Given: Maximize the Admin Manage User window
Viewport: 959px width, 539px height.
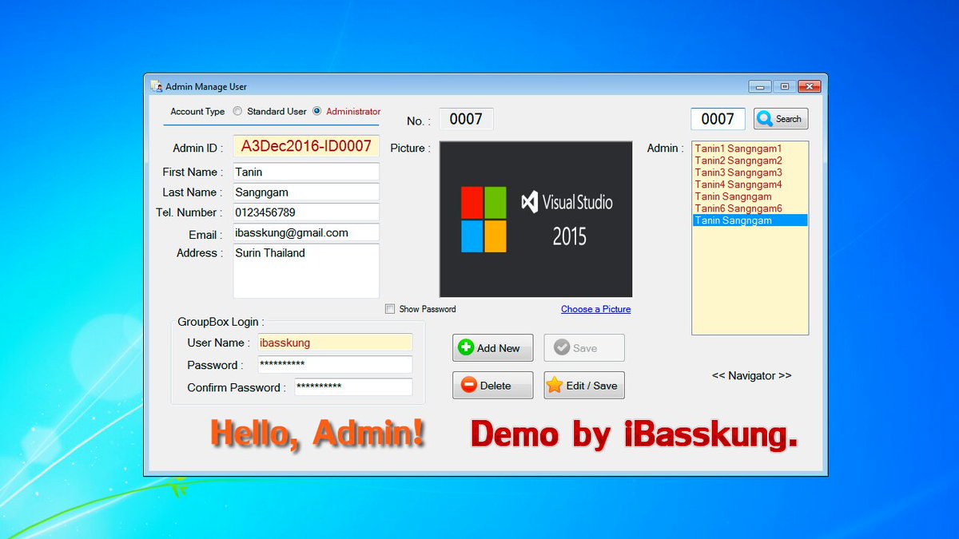Looking at the screenshot, I should point(785,86).
